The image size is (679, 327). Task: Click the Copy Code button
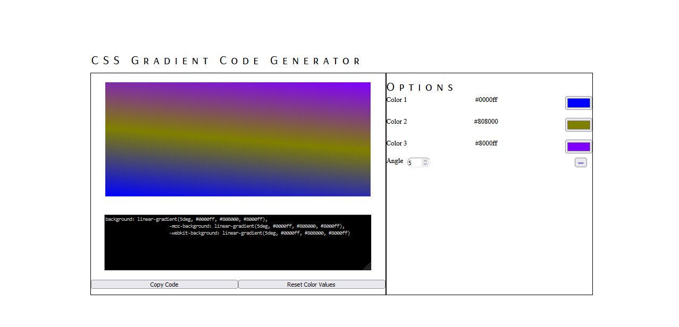click(x=164, y=285)
